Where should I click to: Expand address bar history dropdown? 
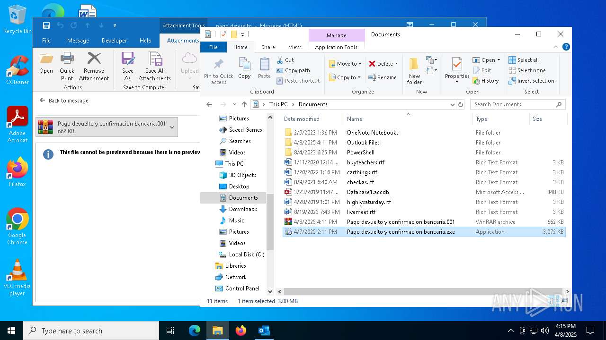[452, 104]
